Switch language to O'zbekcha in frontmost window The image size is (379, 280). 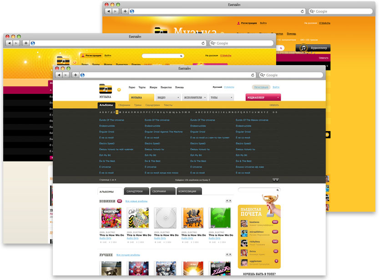229,87
